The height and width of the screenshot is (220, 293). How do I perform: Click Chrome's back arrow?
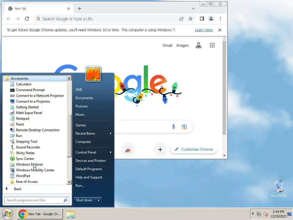pos(9,19)
